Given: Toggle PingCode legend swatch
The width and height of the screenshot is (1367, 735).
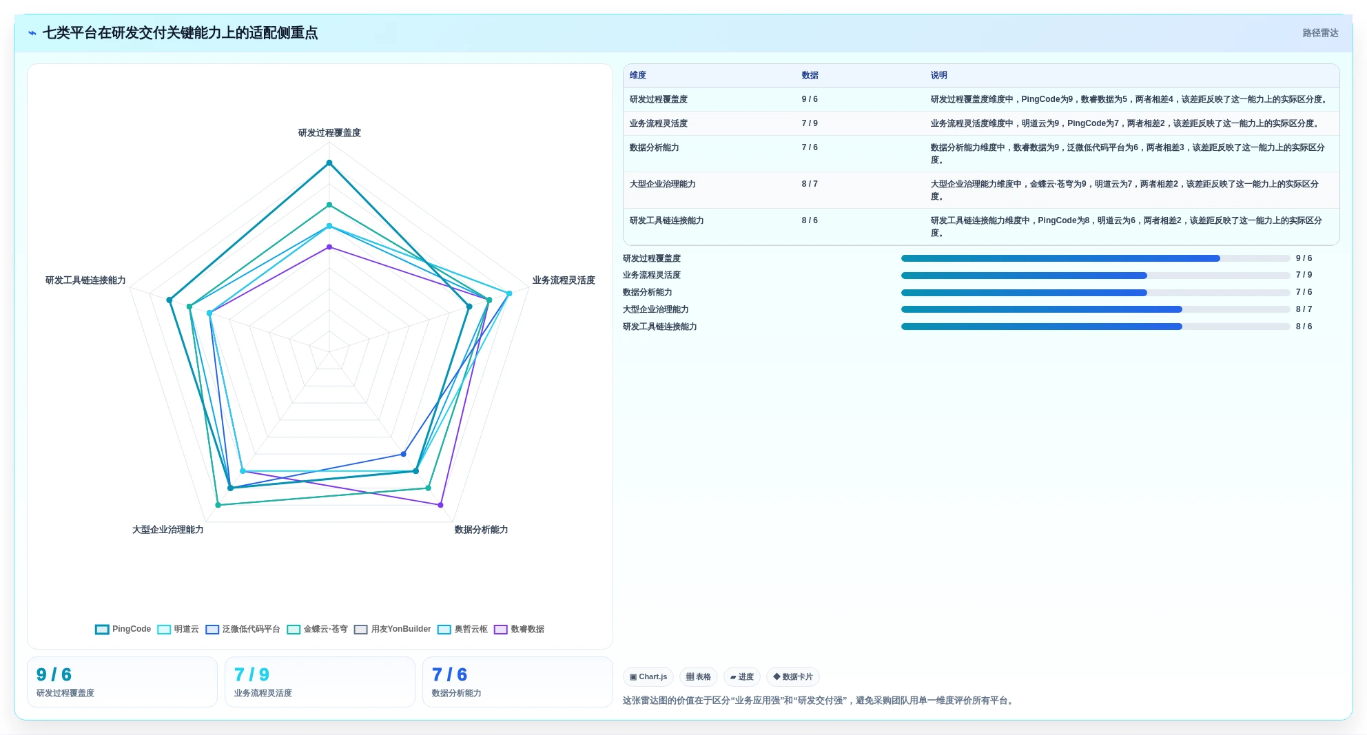Looking at the screenshot, I should [x=102, y=630].
